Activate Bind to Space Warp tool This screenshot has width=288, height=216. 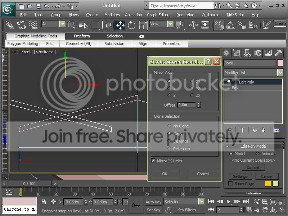33,25
